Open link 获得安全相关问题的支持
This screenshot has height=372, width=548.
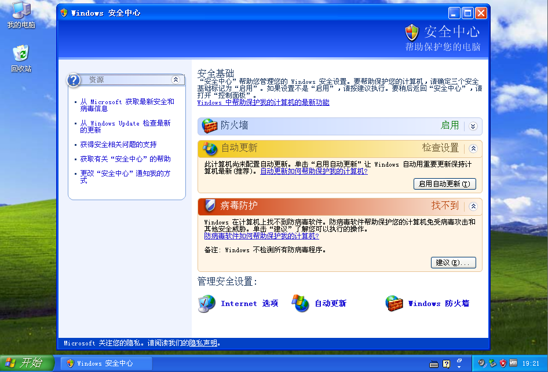coord(118,145)
